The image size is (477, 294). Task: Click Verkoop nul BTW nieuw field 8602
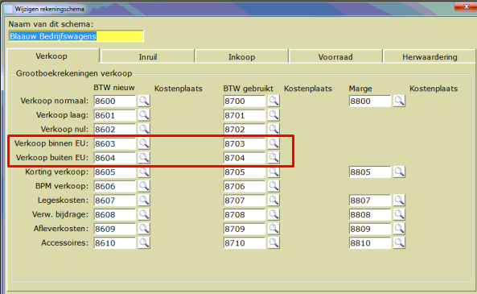click(x=114, y=130)
